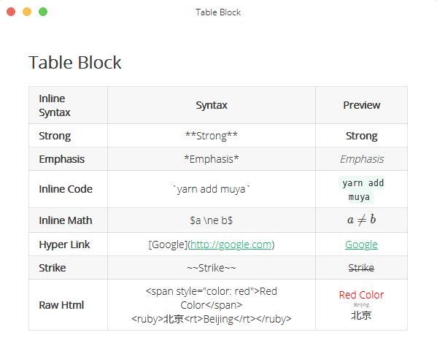This screenshot has width=437, height=362.
Task: Click the yellow minimize window button
Action: click(27, 12)
